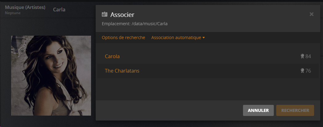Click the match score number 76
The width and height of the screenshot is (323, 127).
(x=308, y=71)
